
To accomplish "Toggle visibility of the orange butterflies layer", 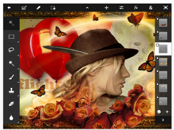I will 157,58.
